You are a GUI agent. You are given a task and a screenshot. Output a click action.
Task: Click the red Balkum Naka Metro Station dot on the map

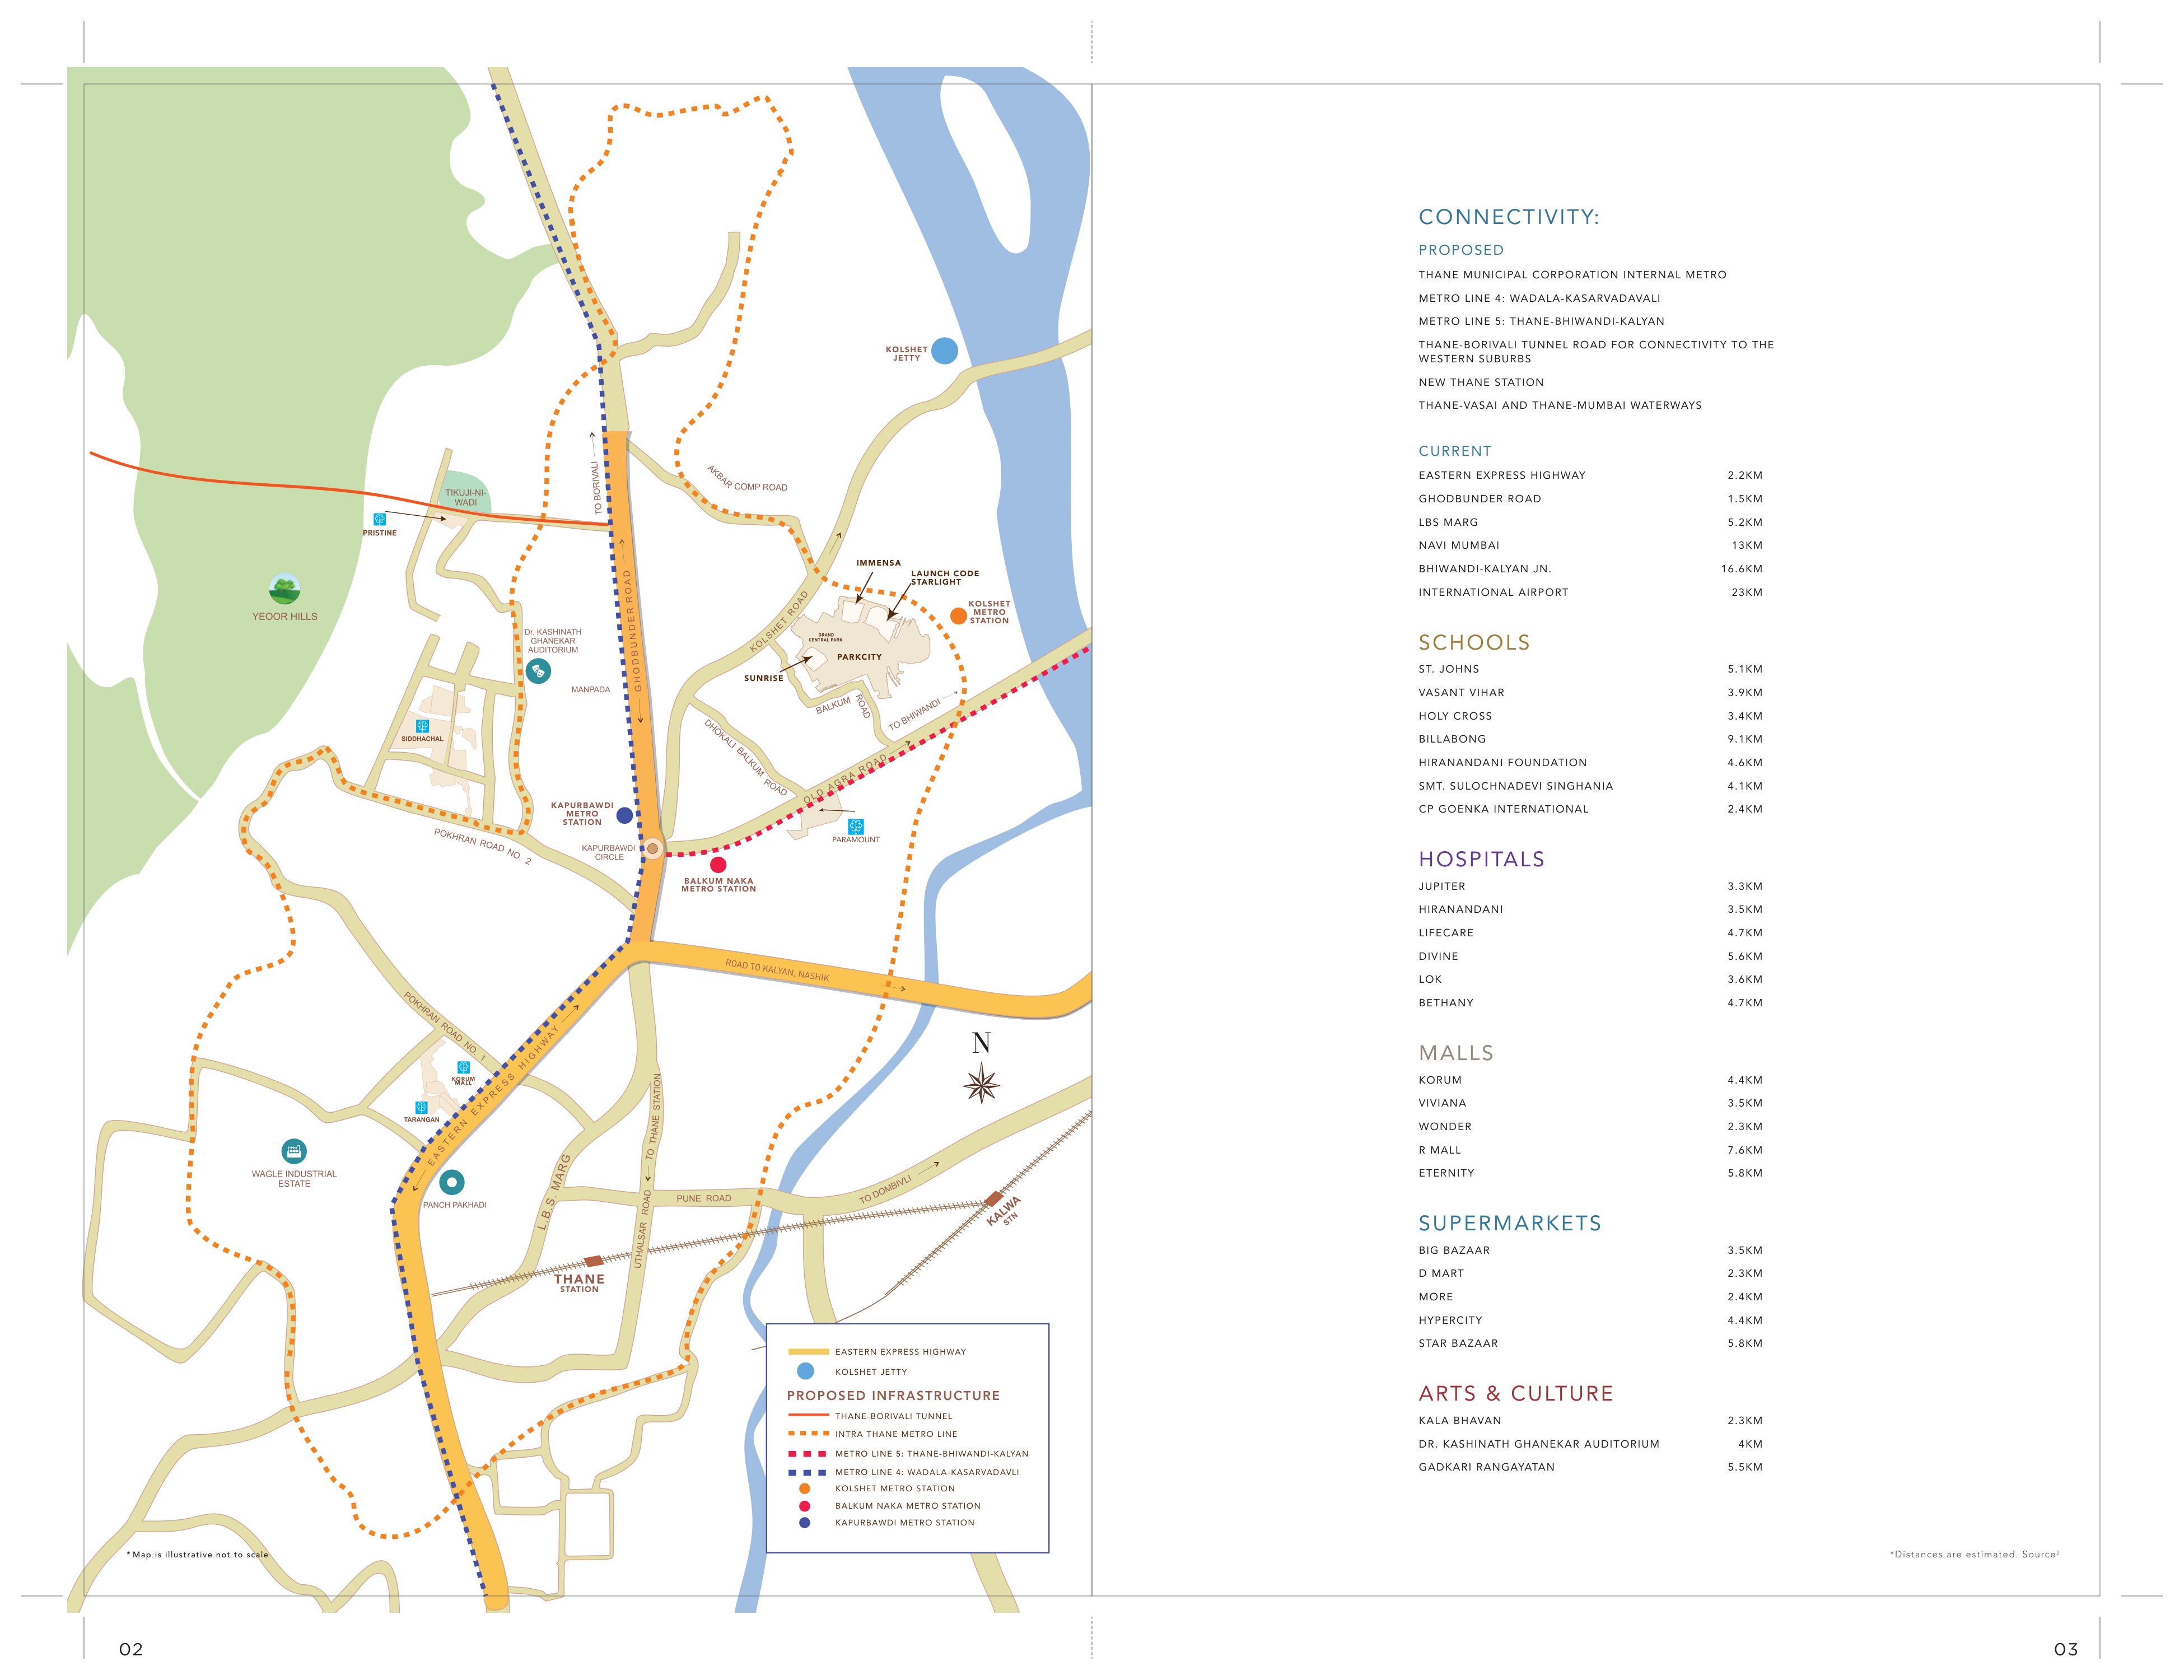(x=718, y=865)
